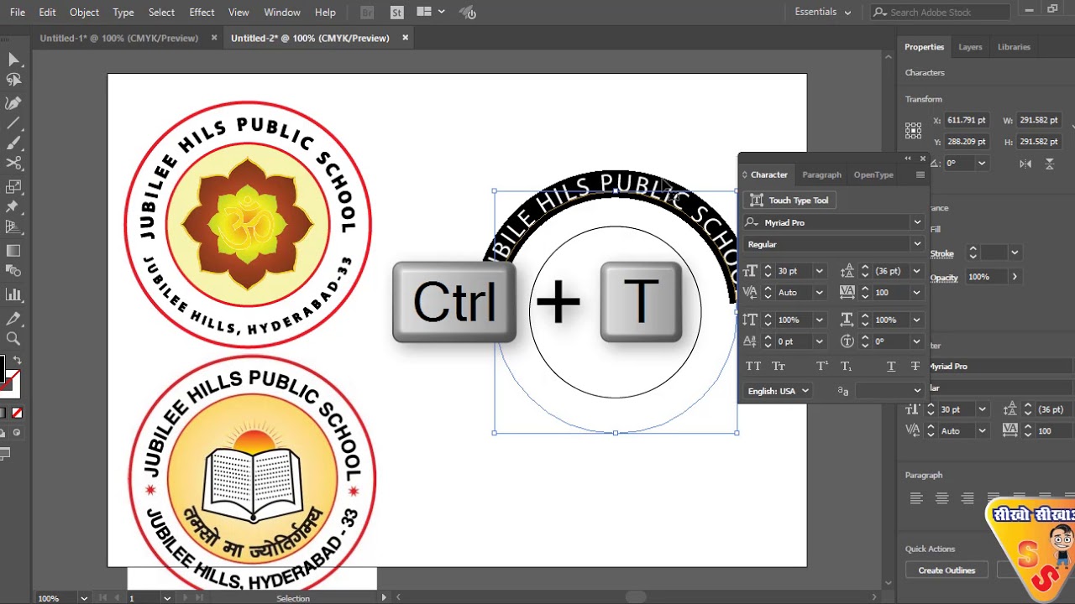Click the W width field 291.582 pt
This screenshot has height=604, width=1075.
pyautogui.click(x=1038, y=120)
